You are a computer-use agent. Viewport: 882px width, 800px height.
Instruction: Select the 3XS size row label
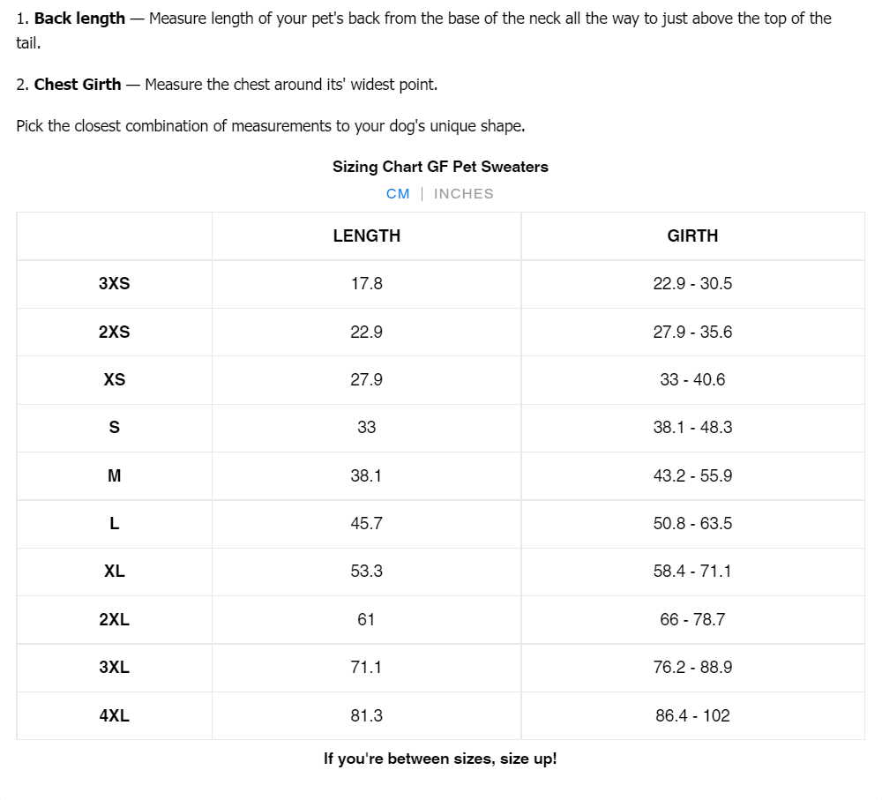[x=115, y=284]
